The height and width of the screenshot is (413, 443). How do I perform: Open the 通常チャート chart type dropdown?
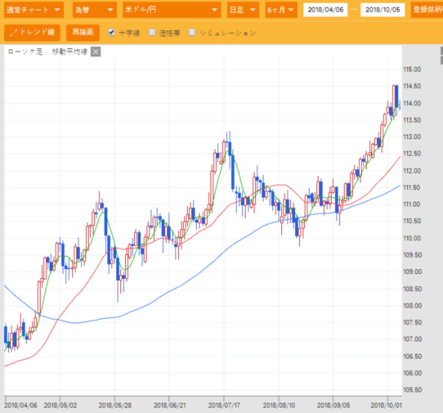coord(34,10)
